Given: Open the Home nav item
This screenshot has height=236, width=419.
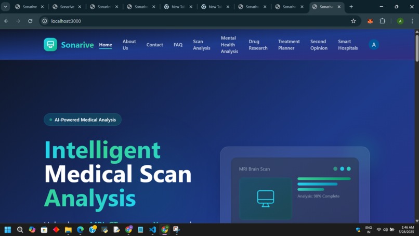Looking at the screenshot, I should tap(106, 45).
